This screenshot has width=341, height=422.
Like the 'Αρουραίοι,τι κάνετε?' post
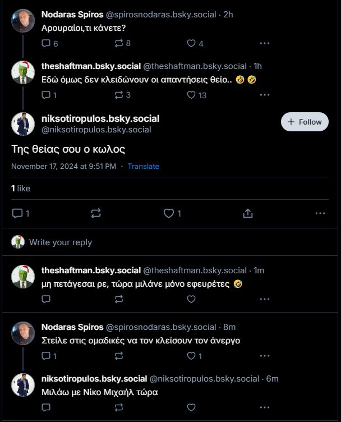pyautogui.click(x=191, y=43)
